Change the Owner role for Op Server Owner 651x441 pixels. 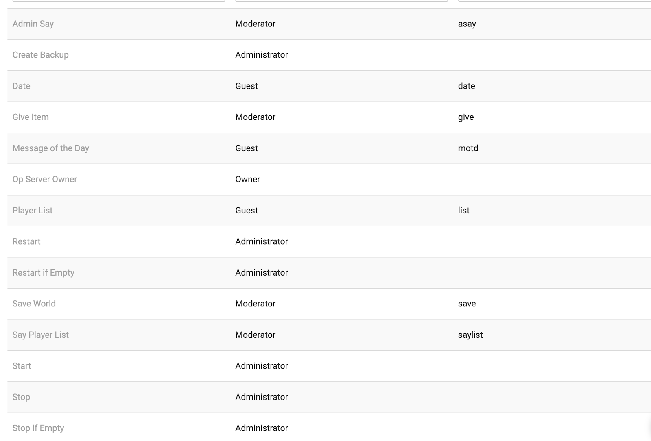(x=247, y=179)
